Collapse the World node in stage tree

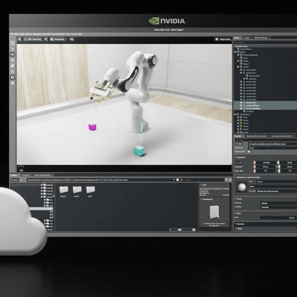[x=236, y=52]
